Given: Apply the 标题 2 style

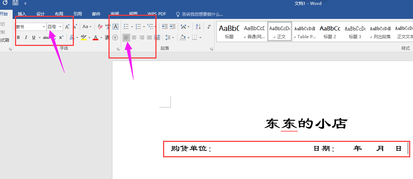Looking at the screenshot, I should 330,32.
